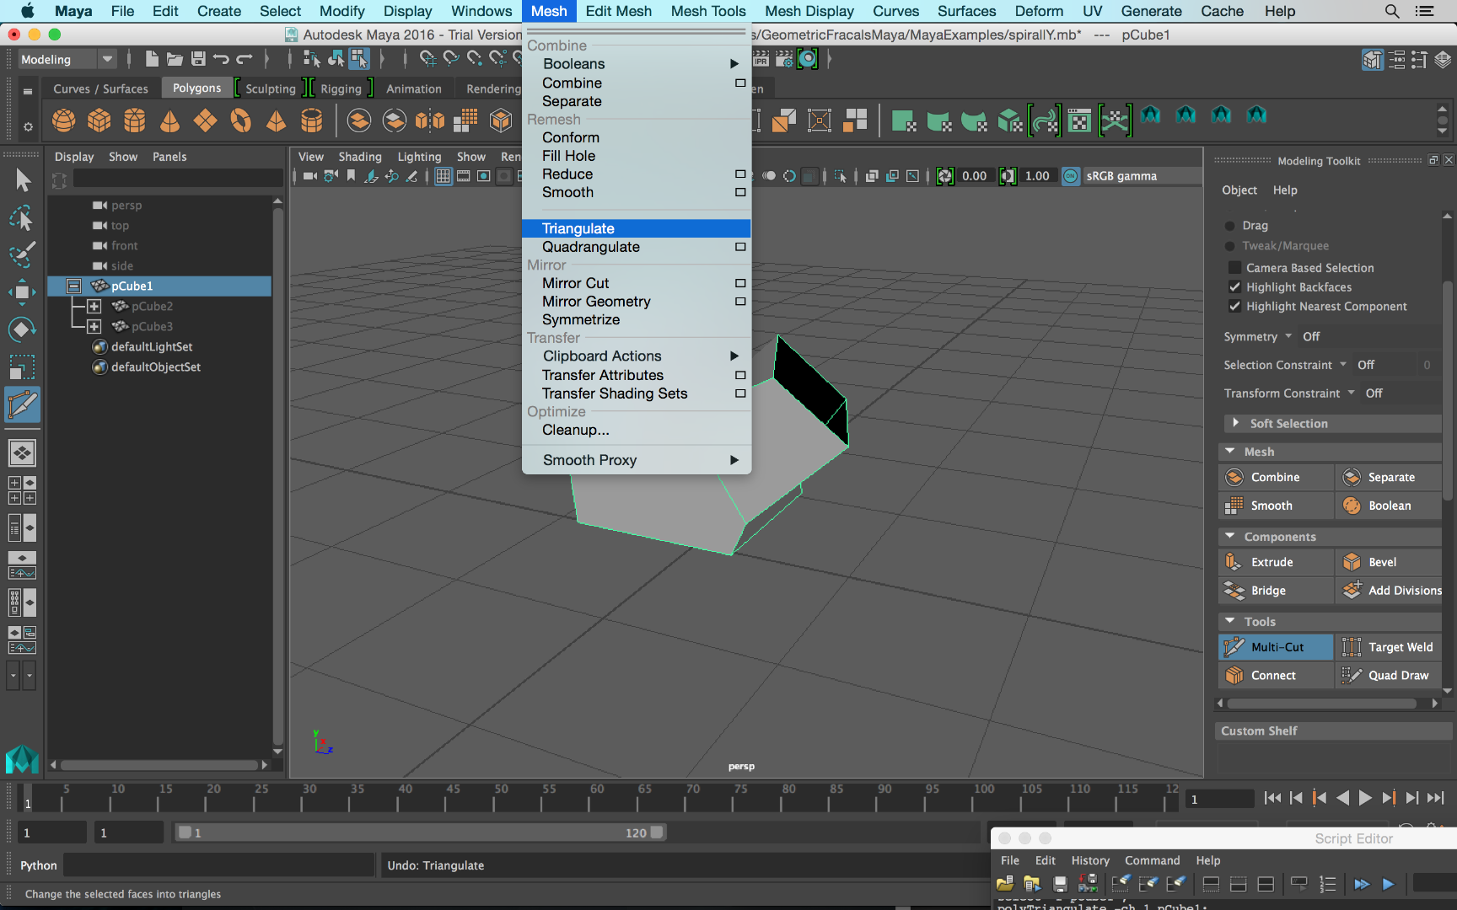This screenshot has width=1457, height=910.
Task: Activate the Lasso select tool
Action: 23,218
